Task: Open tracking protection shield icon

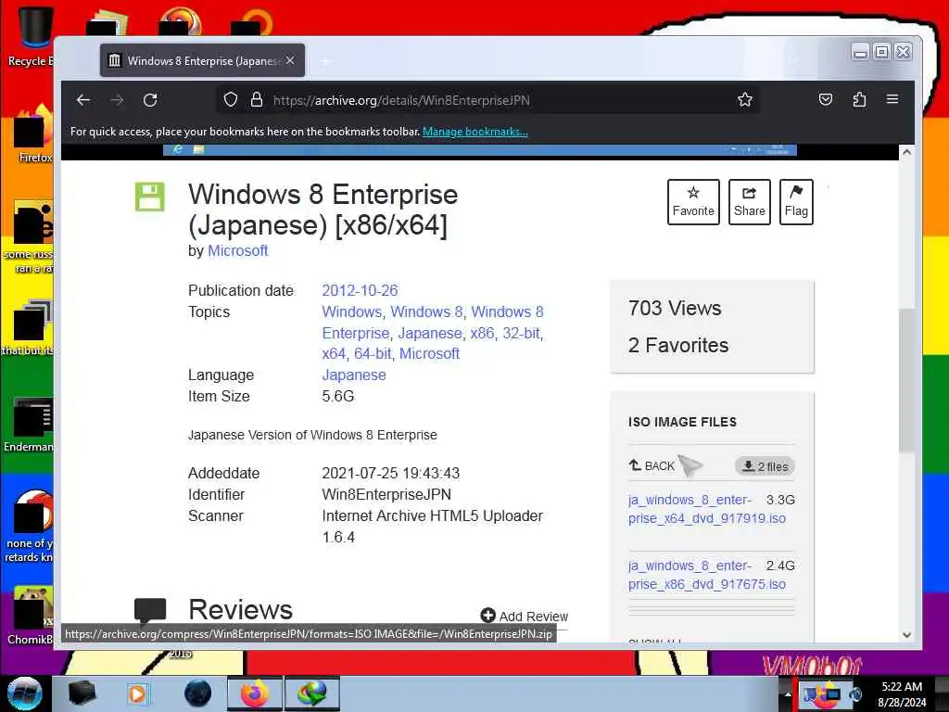Action: (x=231, y=100)
